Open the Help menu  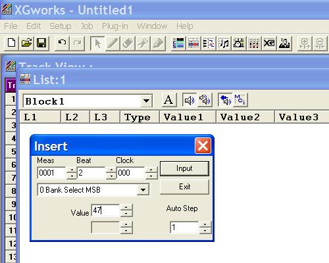pyautogui.click(x=185, y=26)
